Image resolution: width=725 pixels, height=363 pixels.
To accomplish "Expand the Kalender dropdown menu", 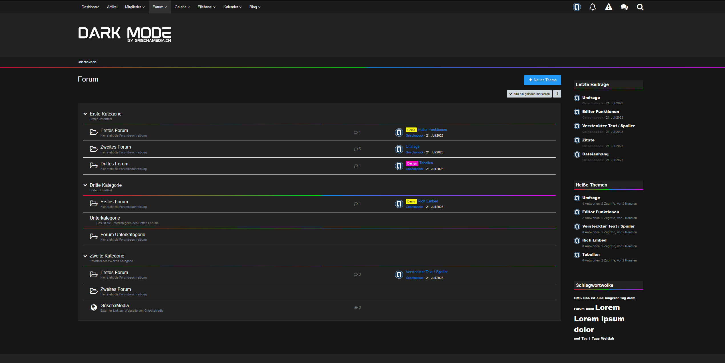I will 232,7.
